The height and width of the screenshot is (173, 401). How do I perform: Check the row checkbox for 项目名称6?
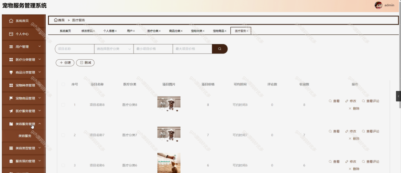point(63,165)
